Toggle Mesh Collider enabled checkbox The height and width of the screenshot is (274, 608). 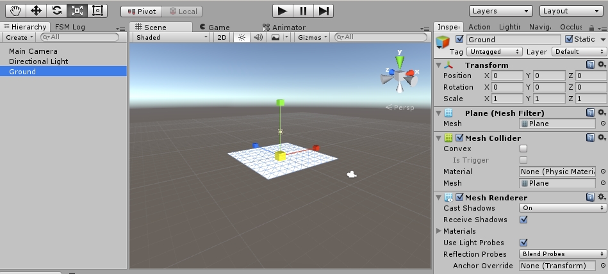pyautogui.click(x=459, y=138)
